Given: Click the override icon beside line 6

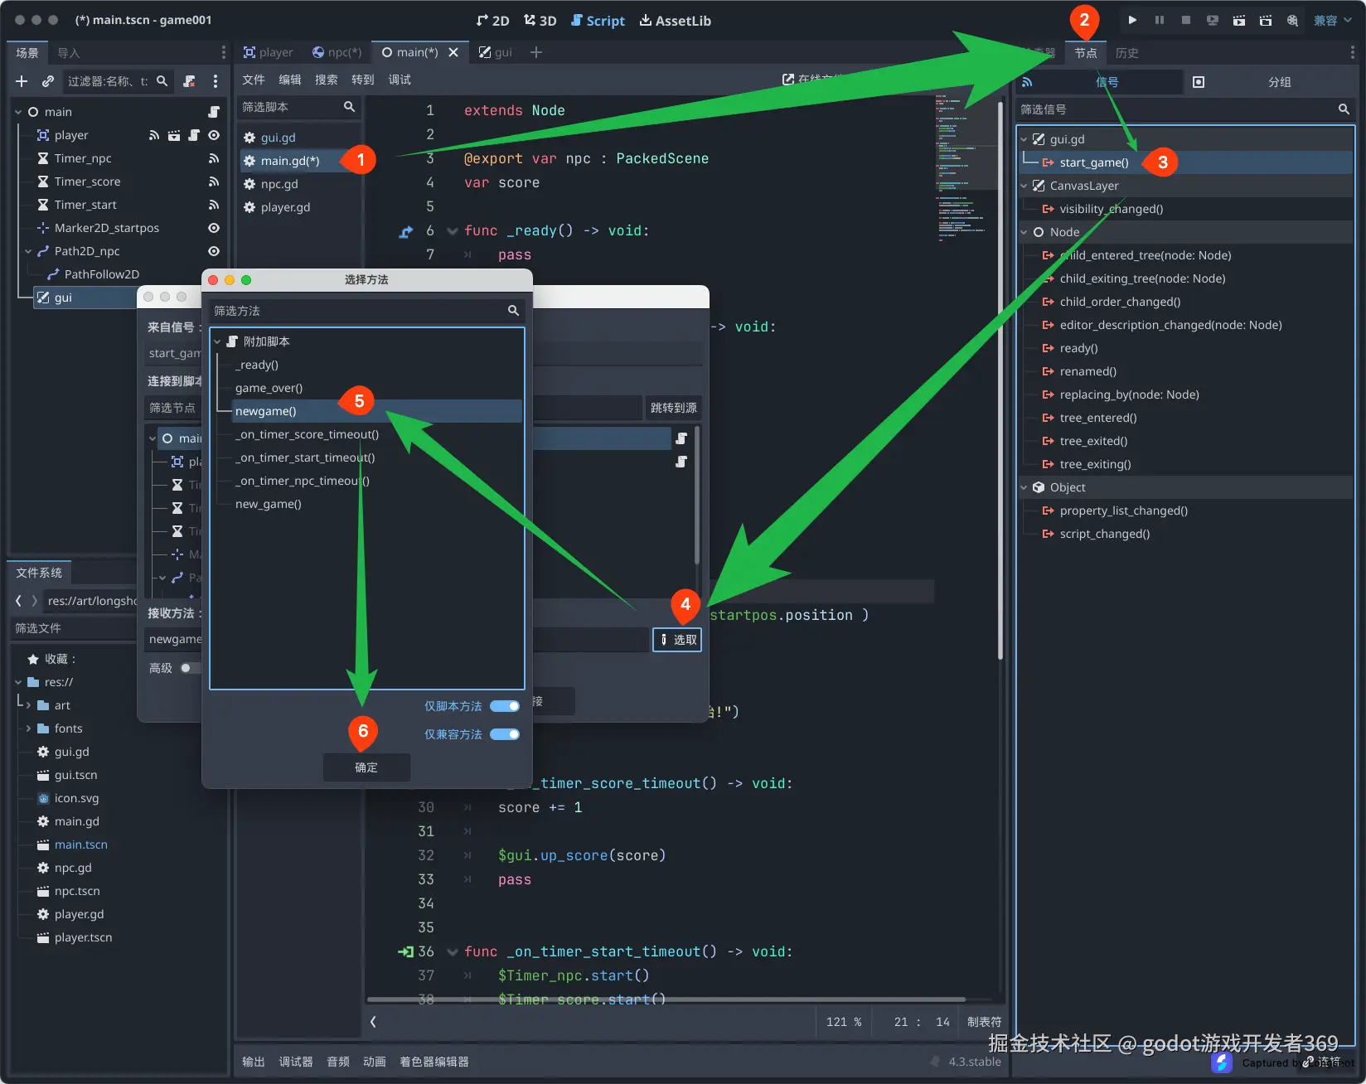Looking at the screenshot, I should pos(405,232).
